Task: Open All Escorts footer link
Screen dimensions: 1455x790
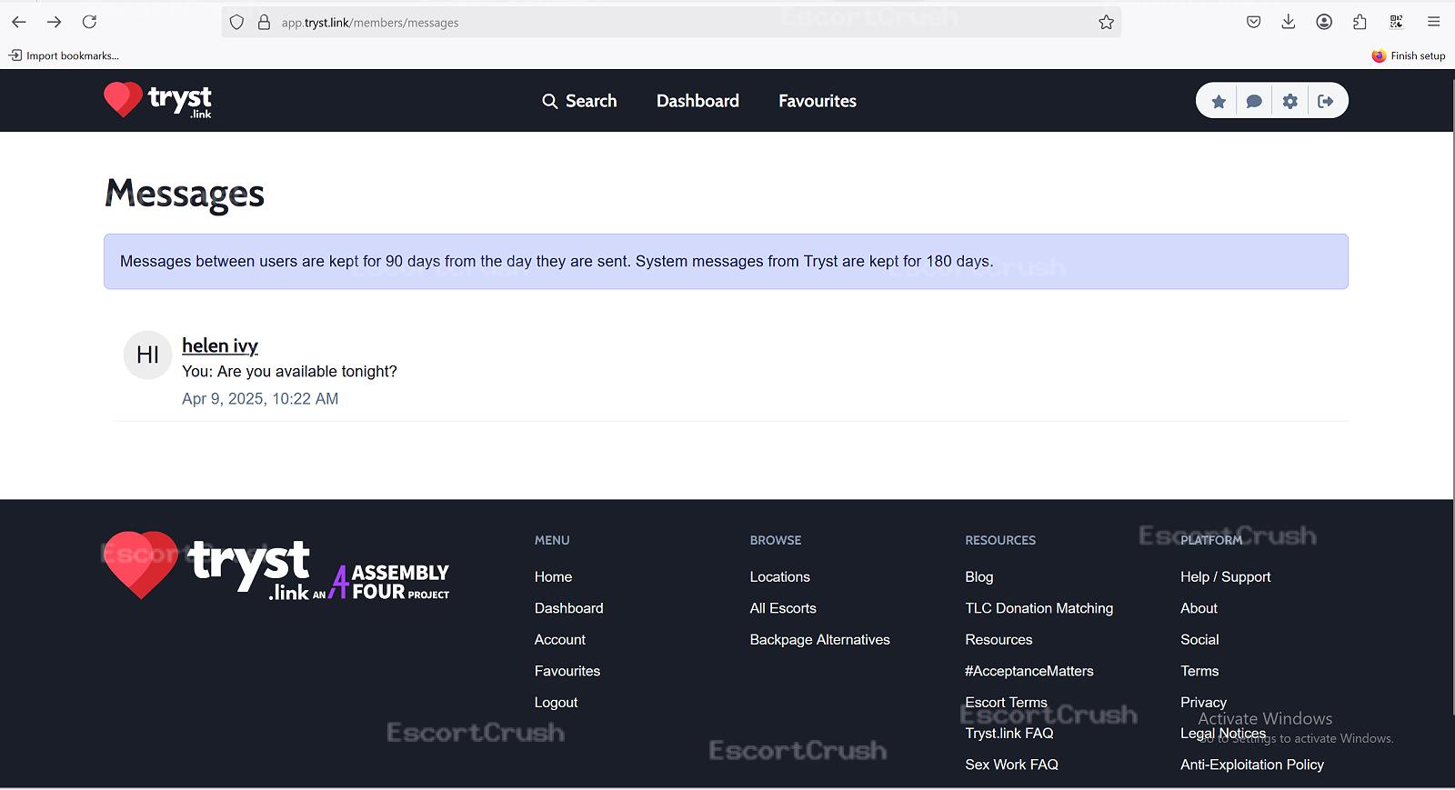Action: [783, 608]
